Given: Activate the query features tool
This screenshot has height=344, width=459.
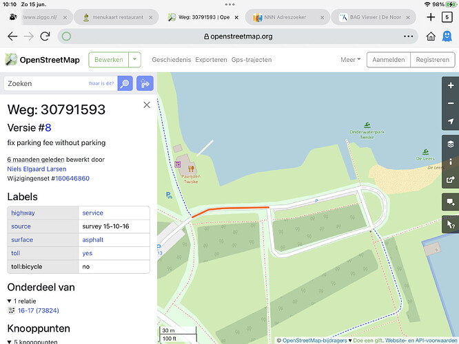Looking at the screenshot, I should coord(451,224).
